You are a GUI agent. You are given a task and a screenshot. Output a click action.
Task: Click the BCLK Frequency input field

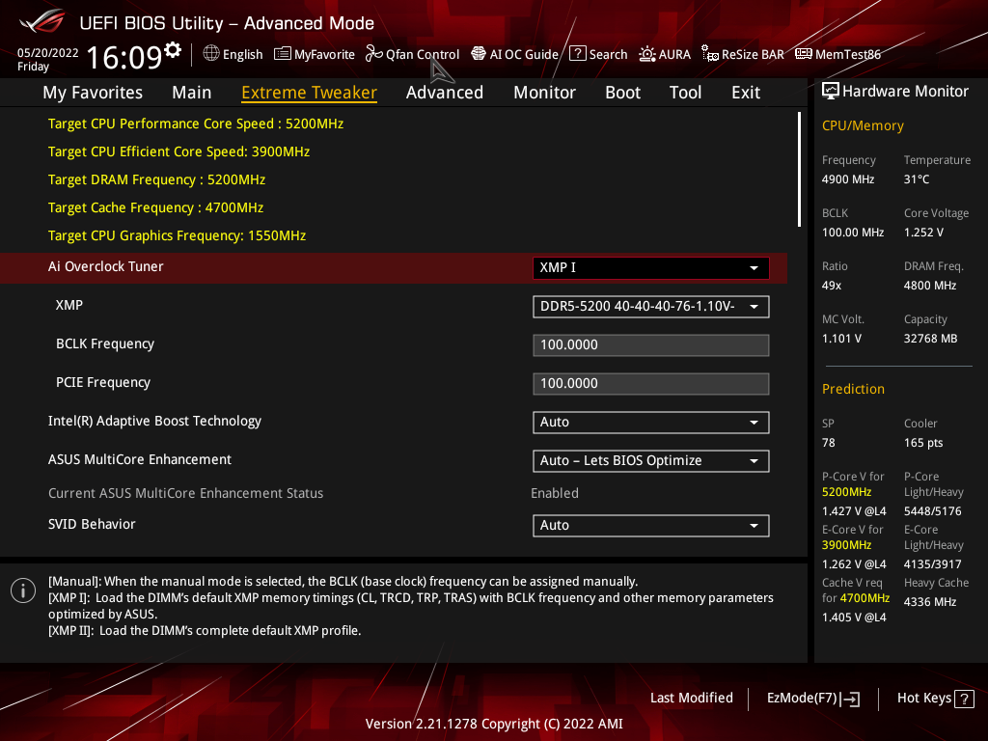(651, 345)
